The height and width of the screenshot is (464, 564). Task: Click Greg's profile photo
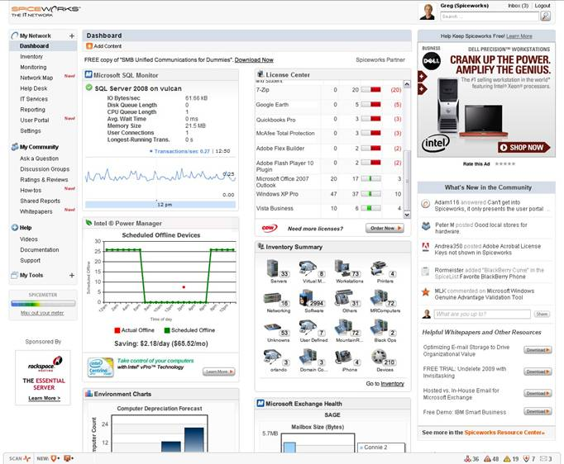(428, 12)
